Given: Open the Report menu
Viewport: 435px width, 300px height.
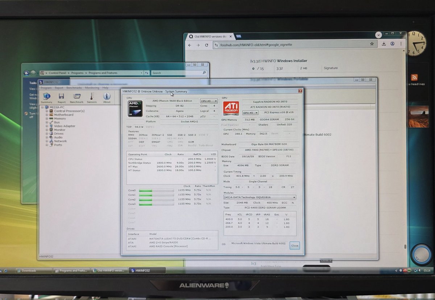Looking at the screenshot, I should (x=59, y=88).
